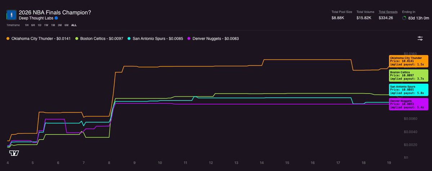Viewport: 432px width, 171px height.
Task: Click the Total Spreads value $334.26
Action: (386, 18)
